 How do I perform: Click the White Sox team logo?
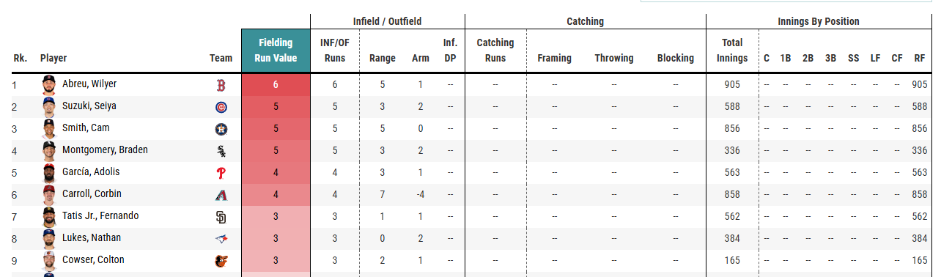coord(221,151)
